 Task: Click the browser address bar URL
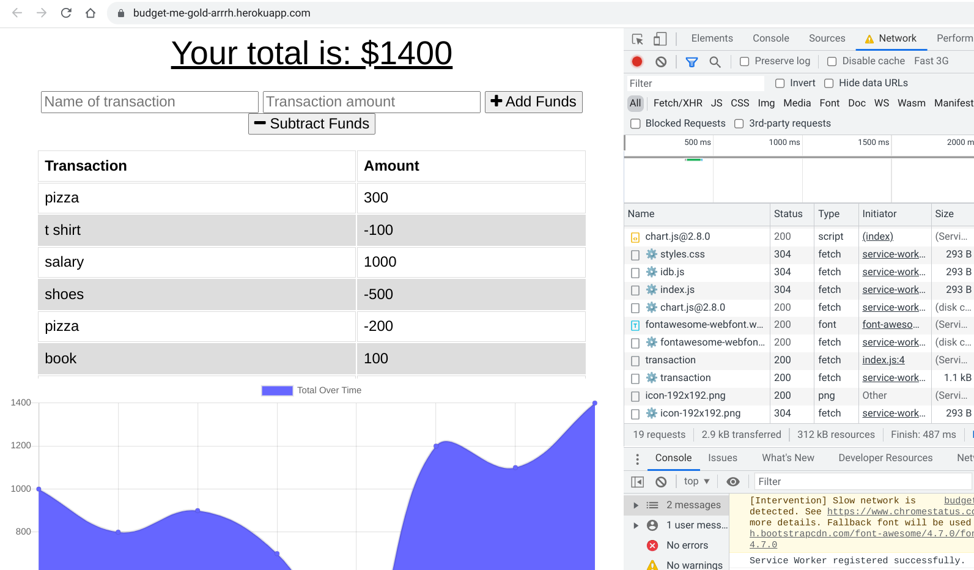[x=221, y=13]
